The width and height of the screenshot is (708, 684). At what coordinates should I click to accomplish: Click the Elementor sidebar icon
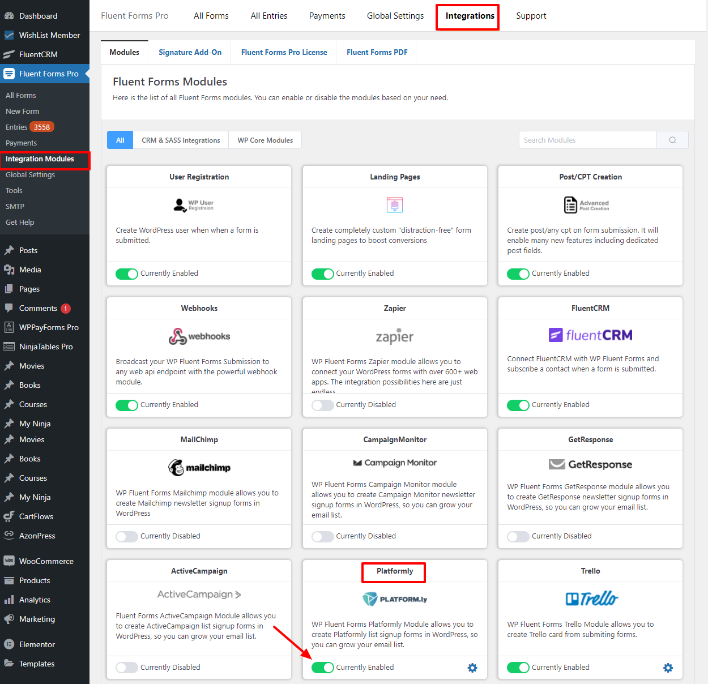(x=9, y=644)
